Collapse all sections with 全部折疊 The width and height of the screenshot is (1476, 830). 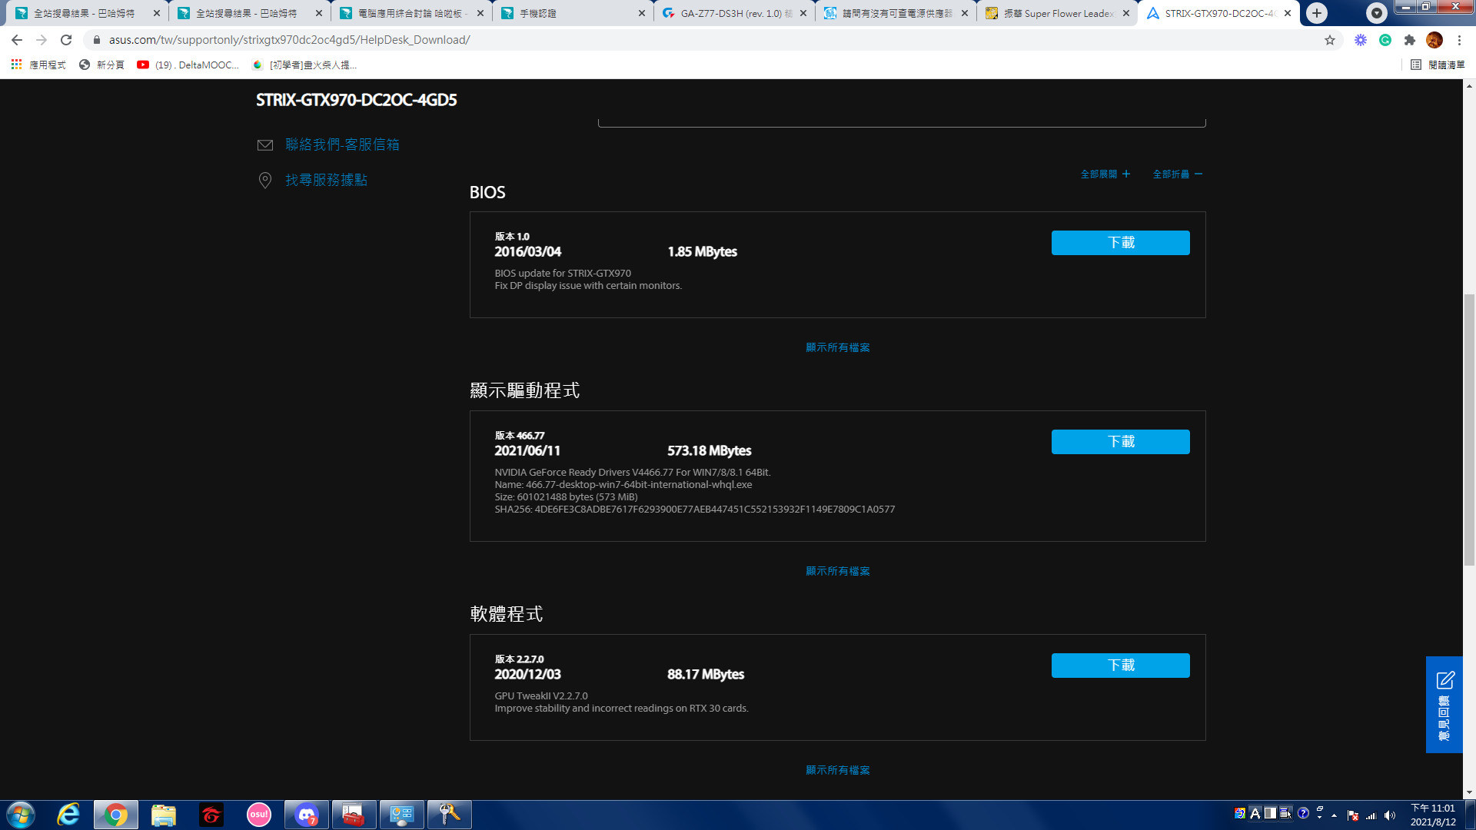[x=1177, y=174]
